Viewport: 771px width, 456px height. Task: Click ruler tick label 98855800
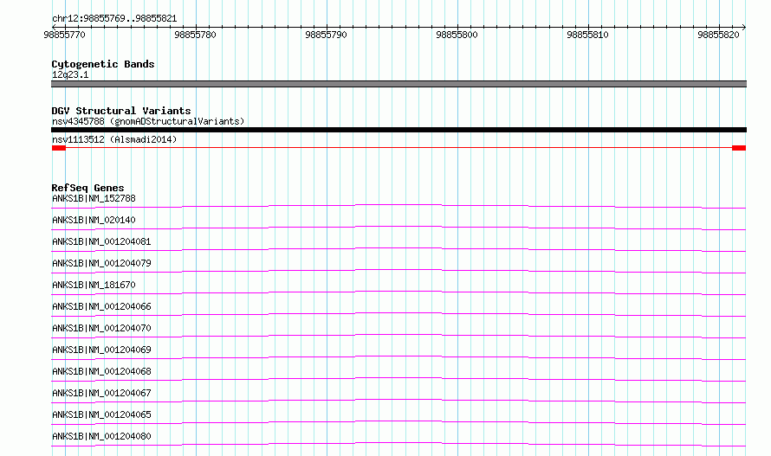pos(457,35)
